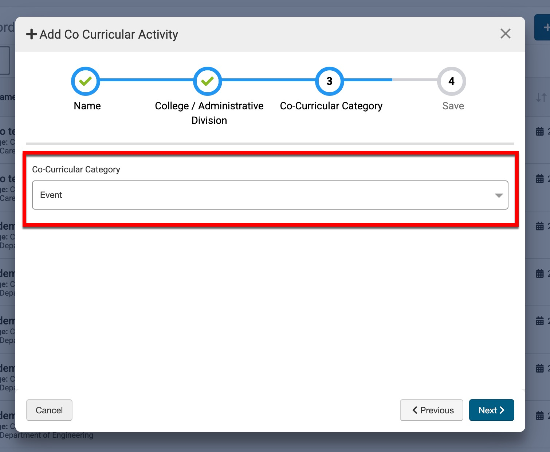This screenshot has width=550, height=452.
Task: Select the Name step label
Action: click(x=87, y=106)
